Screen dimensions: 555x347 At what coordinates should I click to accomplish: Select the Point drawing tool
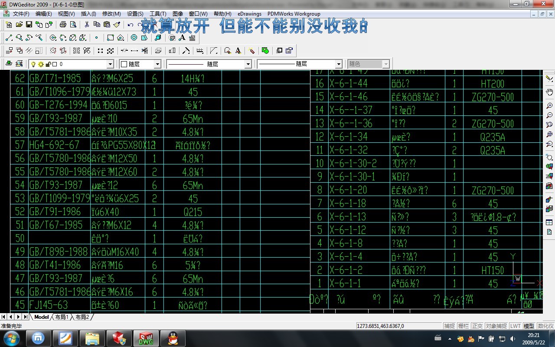point(96,38)
